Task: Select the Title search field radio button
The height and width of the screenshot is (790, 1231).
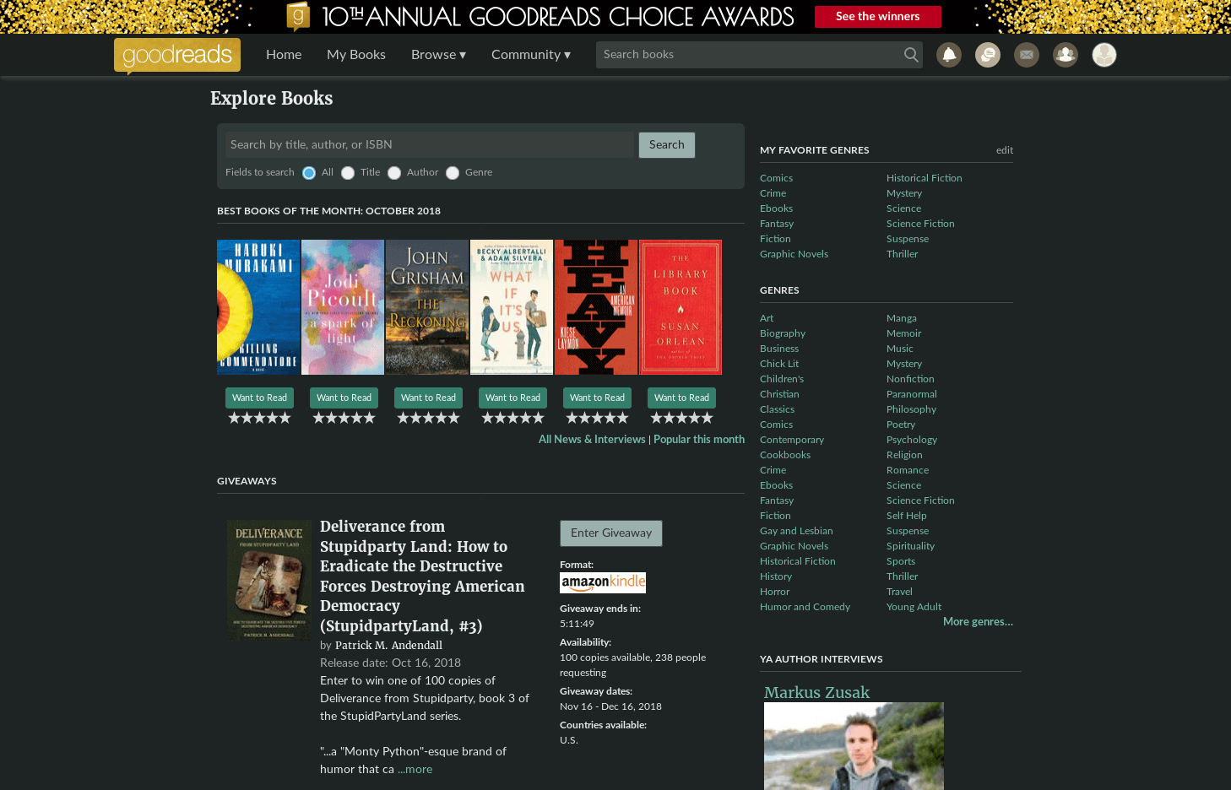Action: pos(348,173)
